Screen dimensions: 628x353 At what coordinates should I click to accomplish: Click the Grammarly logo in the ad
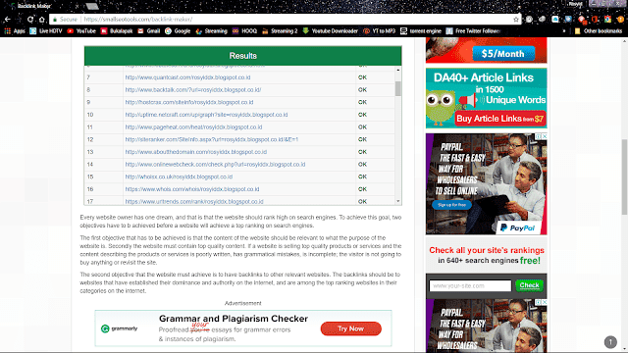pos(120,328)
